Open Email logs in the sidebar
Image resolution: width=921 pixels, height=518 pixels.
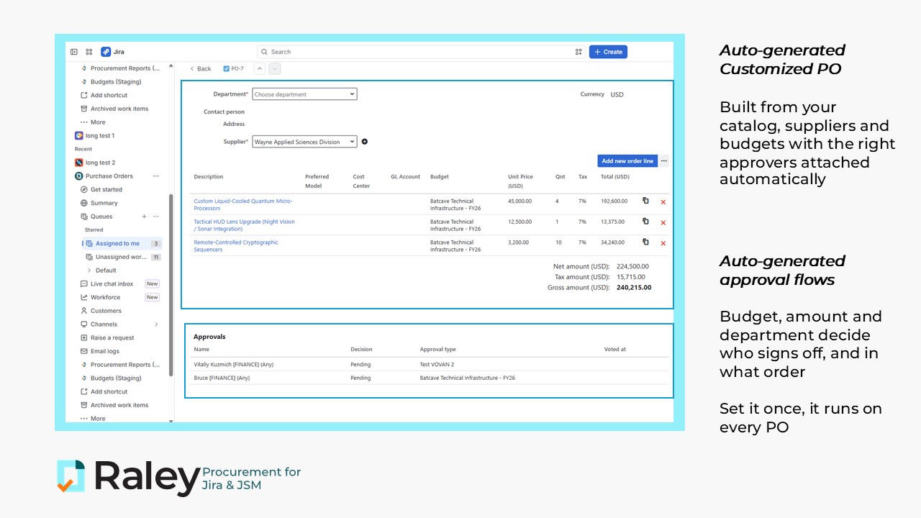tap(105, 351)
